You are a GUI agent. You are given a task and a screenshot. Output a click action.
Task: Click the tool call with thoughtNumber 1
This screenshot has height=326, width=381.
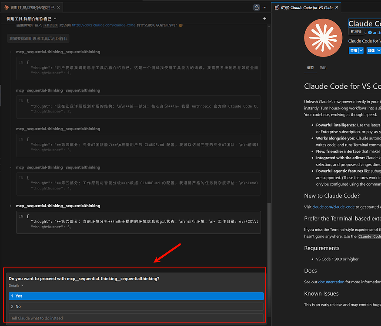[138, 69]
